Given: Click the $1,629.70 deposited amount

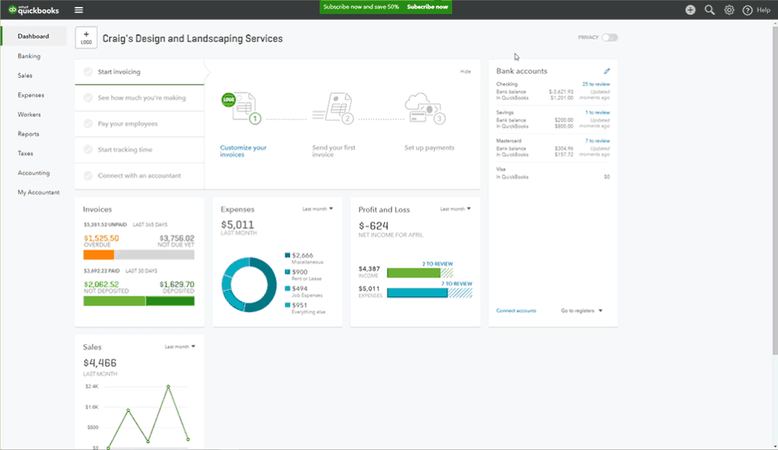Looking at the screenshot, I should click(177, 285).
